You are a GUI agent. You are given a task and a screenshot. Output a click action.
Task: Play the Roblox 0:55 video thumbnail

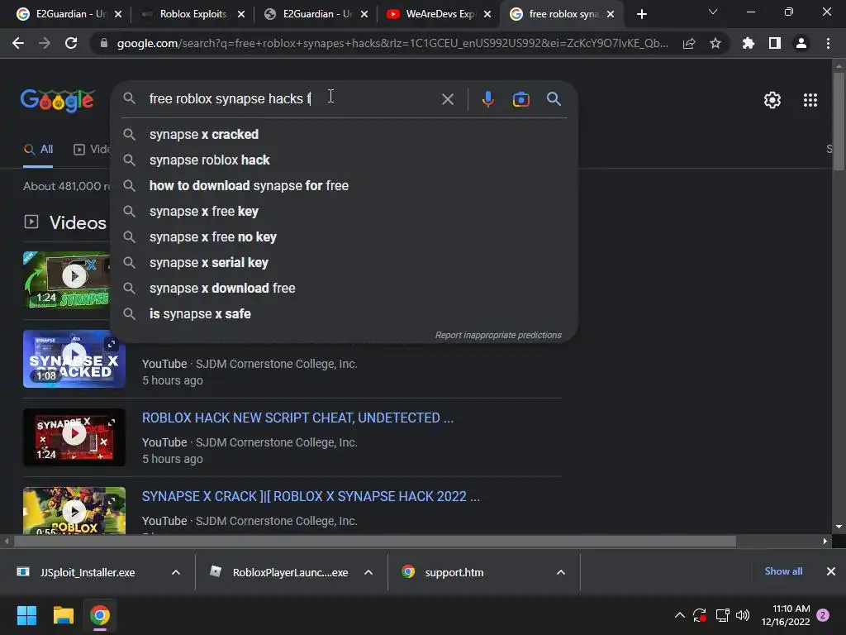[x=74, y=511]
